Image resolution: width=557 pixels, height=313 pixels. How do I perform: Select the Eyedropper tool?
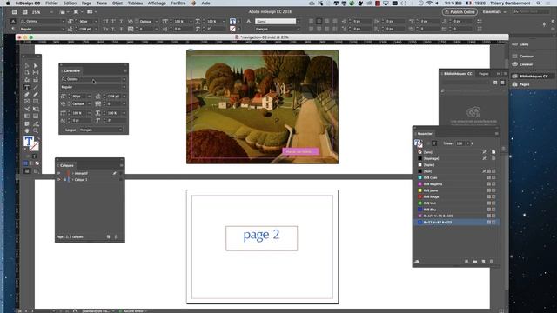point(36,123)
